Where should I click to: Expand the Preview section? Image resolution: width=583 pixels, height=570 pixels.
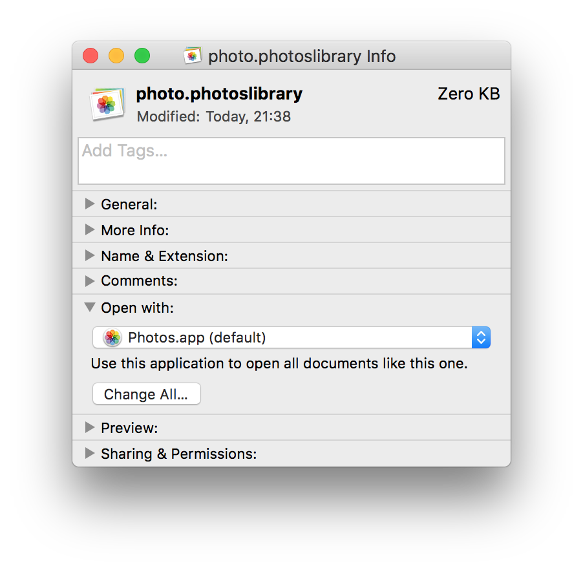pos(90,428)
